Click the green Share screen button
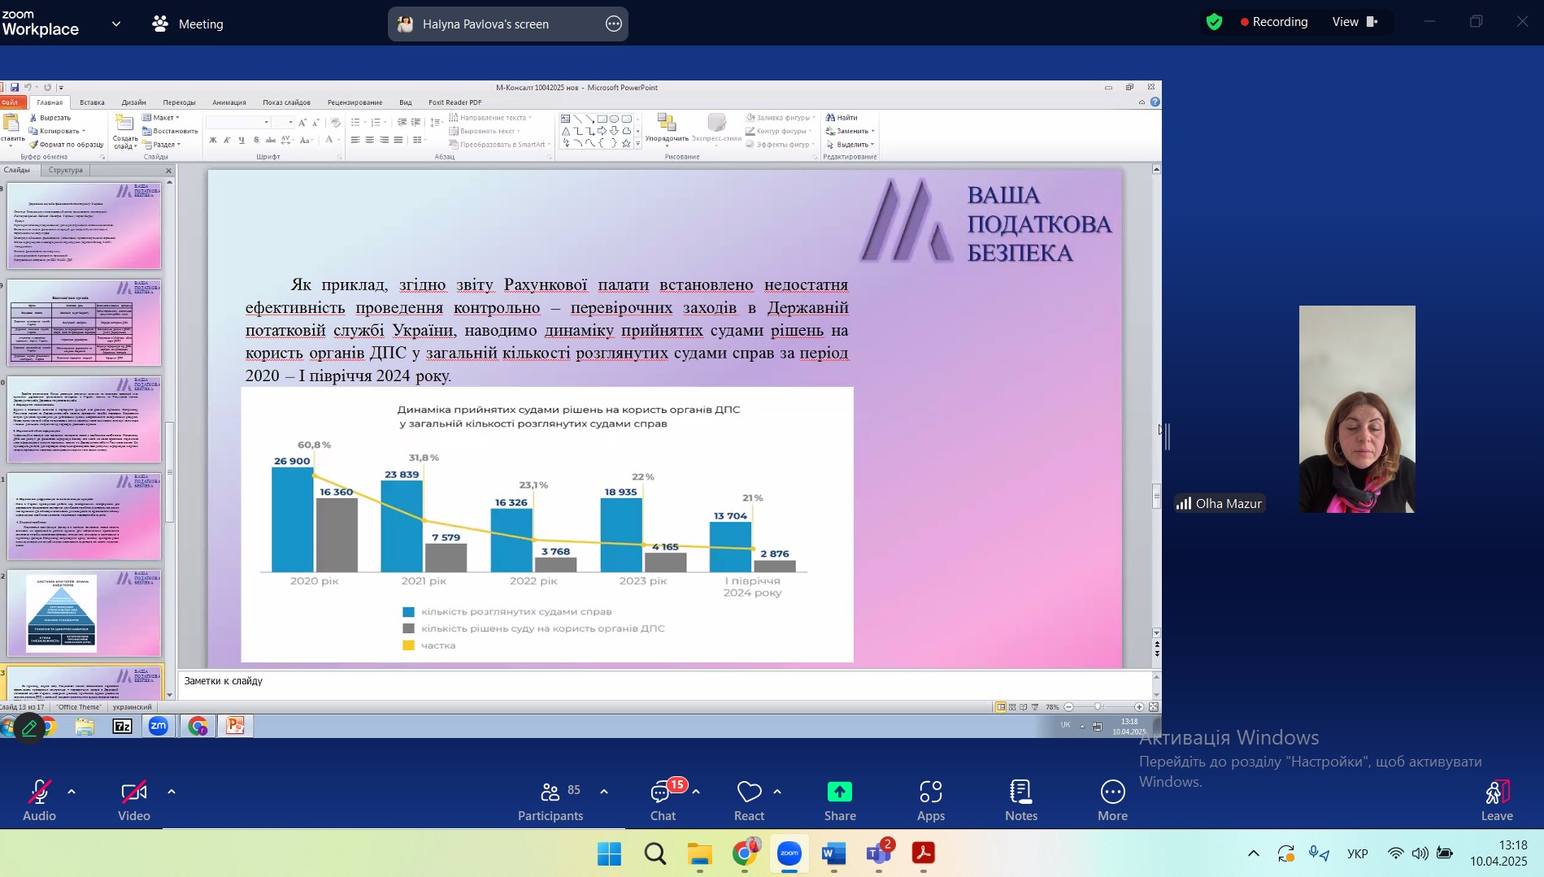Viewport: 1544px width, 877px height. pos(840,801)
